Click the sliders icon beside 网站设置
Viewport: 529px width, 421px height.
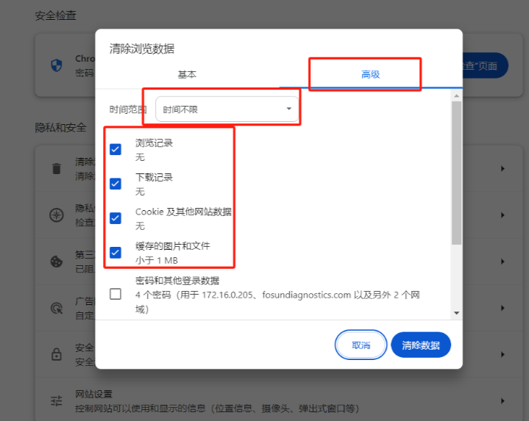pos(57,400)
